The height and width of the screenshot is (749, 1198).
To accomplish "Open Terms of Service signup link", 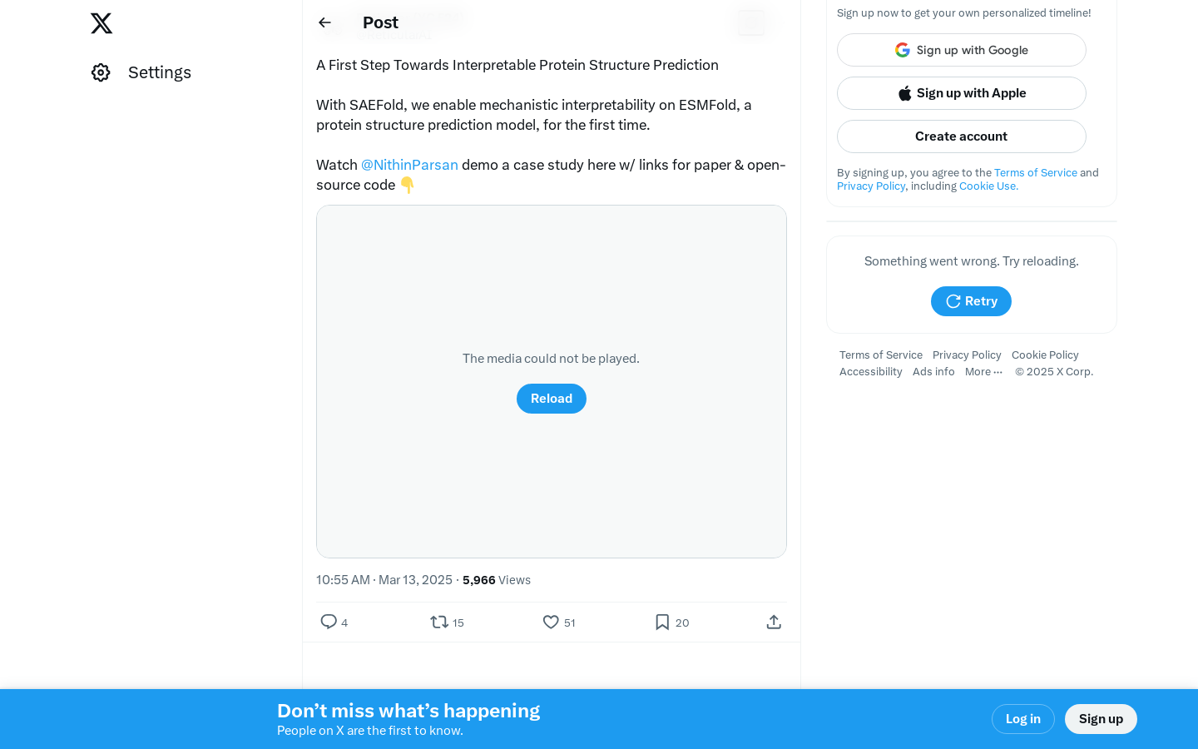I will pos(1035,172).
